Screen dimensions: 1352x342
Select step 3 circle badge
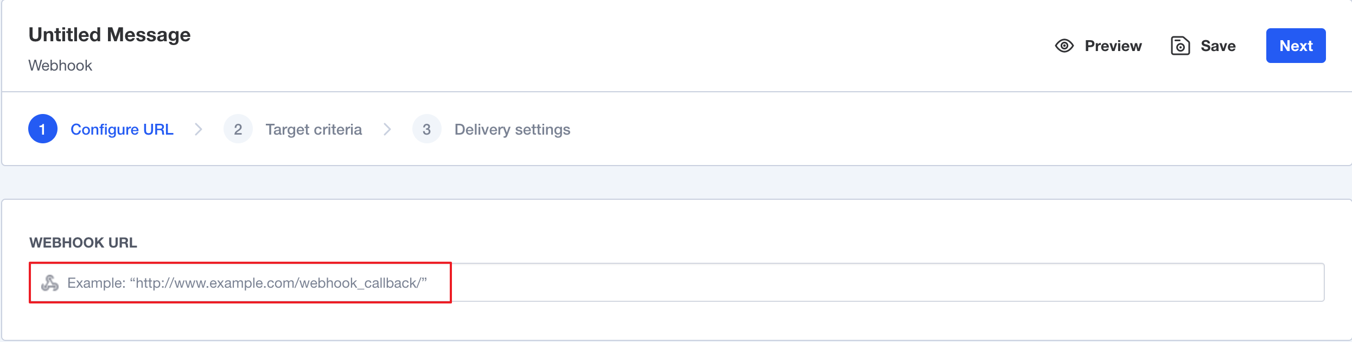(x=427, y=129)
